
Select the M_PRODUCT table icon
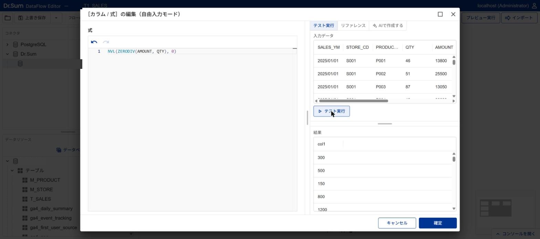pyautogui.click(x=25, y=180)
